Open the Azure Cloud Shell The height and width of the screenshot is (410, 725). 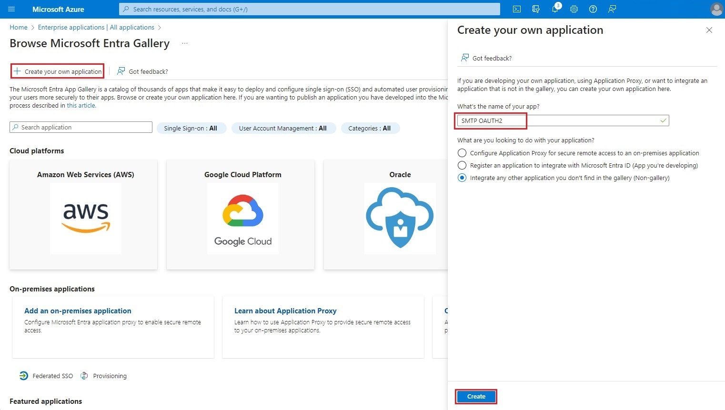click(x=516, y=9)
